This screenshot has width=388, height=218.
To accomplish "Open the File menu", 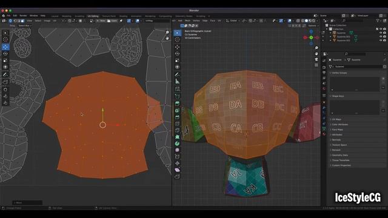I will (x=8, y=16).
